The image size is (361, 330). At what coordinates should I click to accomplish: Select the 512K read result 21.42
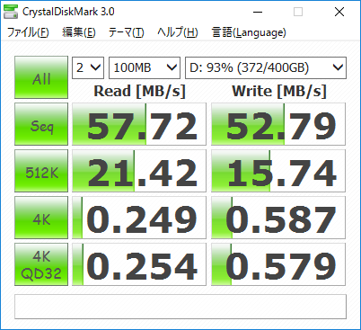tap(139, 171)
